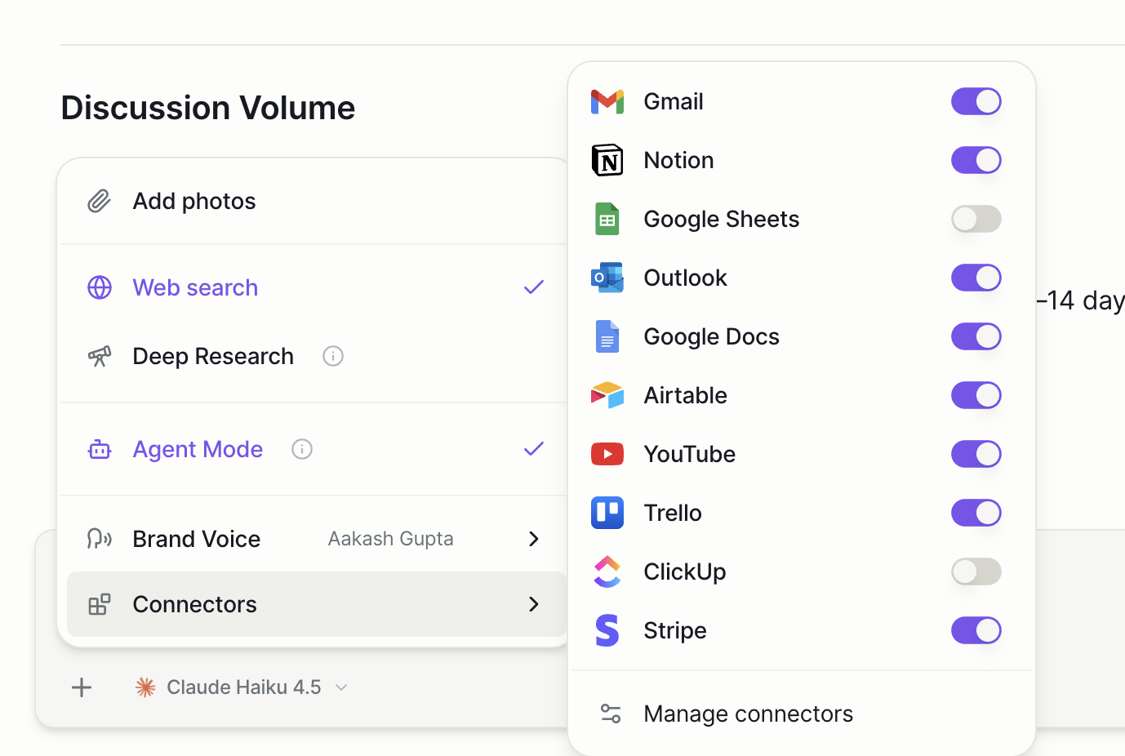
Task: Click the plus icon beside model name
Action: tap(82, 687)
